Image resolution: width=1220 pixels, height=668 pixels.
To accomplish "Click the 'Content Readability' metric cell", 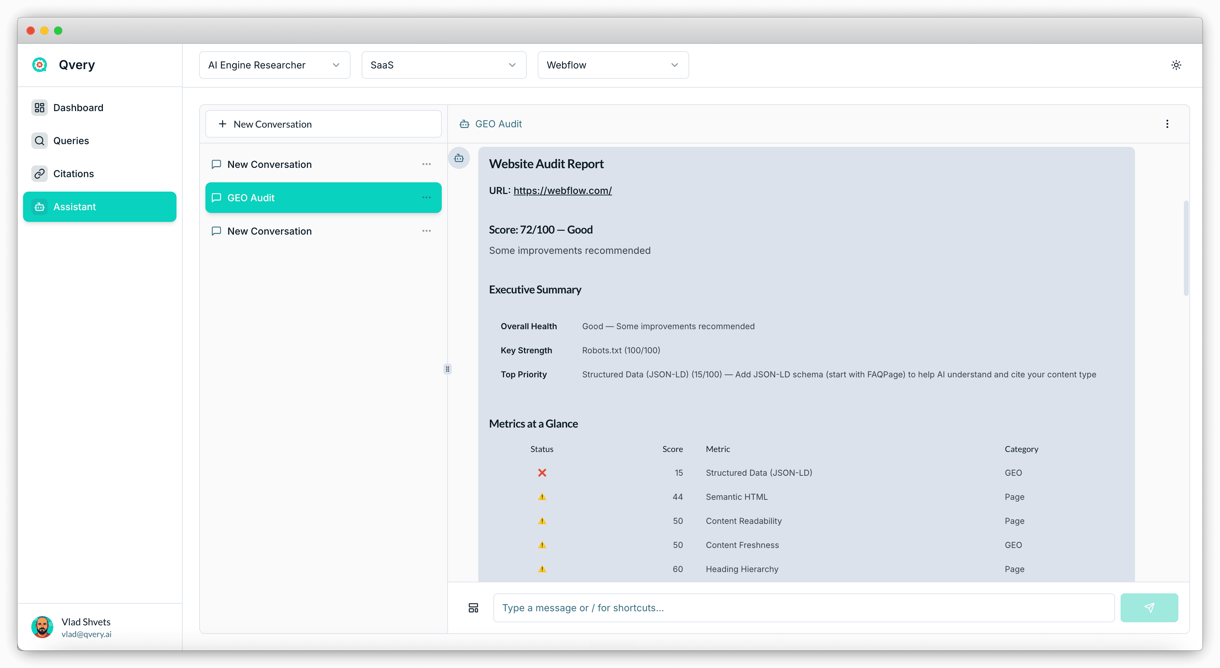I will coord(743,521).
